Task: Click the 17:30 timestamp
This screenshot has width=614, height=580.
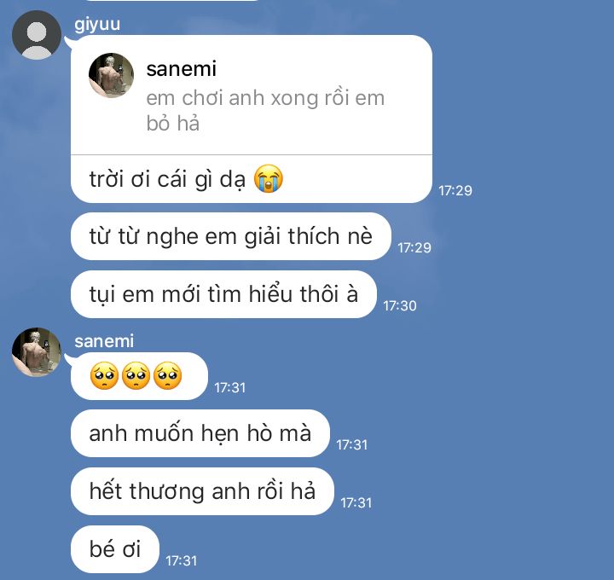Action: tap(400, 305)
